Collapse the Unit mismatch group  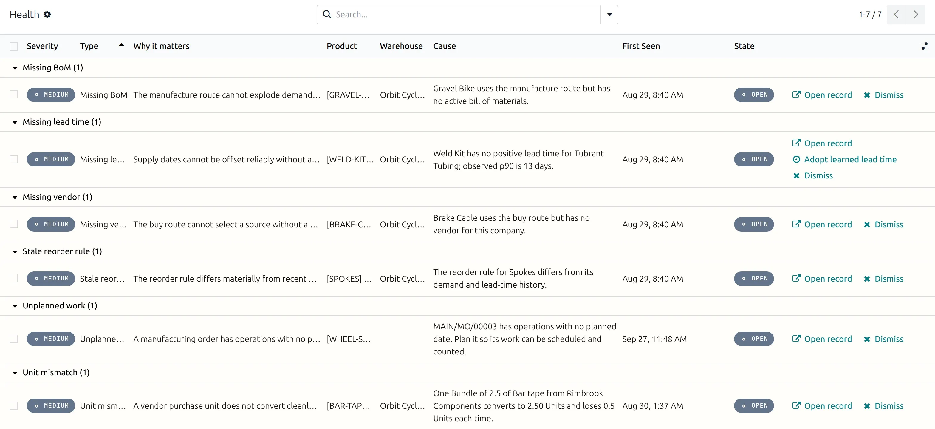coord(15,373)
